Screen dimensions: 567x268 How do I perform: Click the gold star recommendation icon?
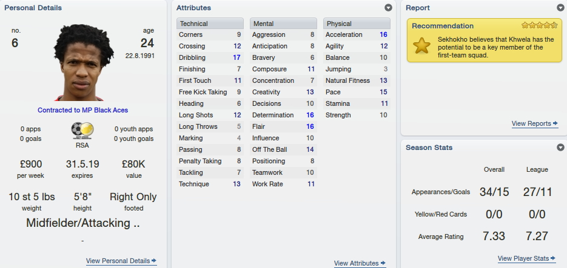pyautogui.click(x=421, y=46)
